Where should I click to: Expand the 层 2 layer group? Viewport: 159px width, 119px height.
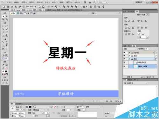[x=130, y=56]
